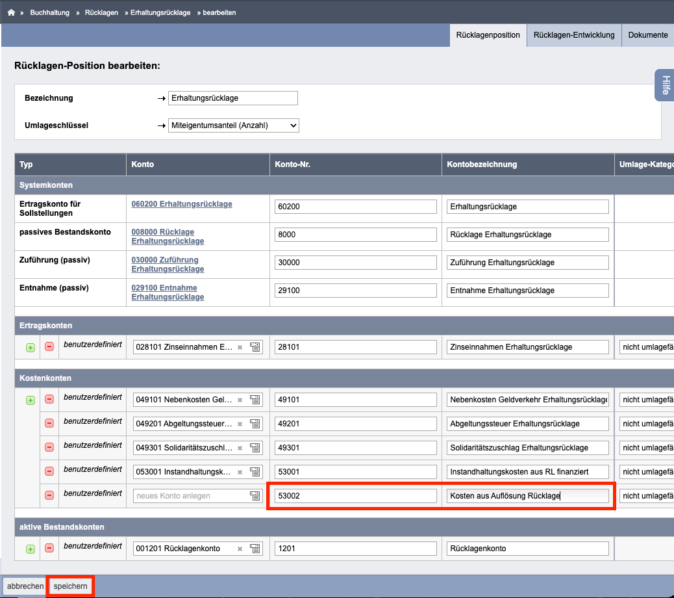Add a new Kostenkonten row with plus icon
This screenshot has width=674, height=598.
point(30,400)
